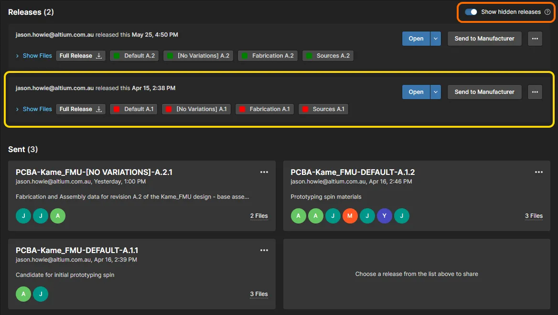Image resolution: width=558 pixels, height=315 pixels.
Task: Expand Show Files for Apr 15 release
Action: click(34, 109)
